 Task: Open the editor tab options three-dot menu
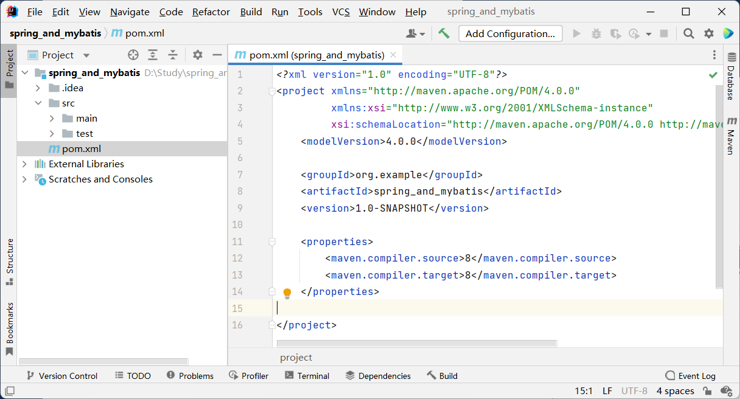[x=714, y=55]
